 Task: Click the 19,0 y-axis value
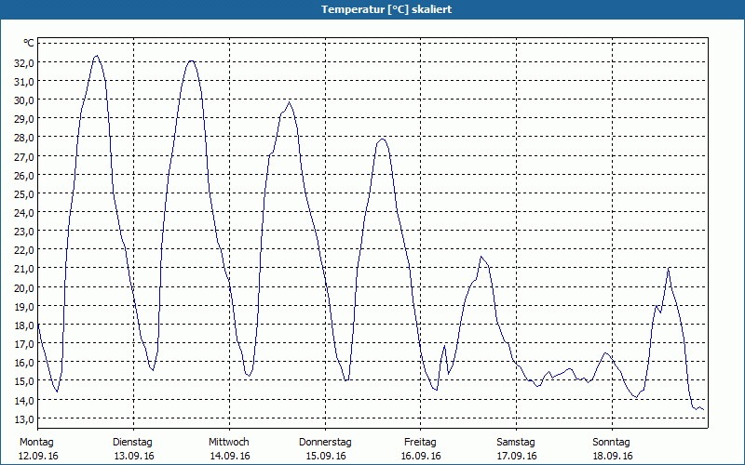[x=24, y=307]
